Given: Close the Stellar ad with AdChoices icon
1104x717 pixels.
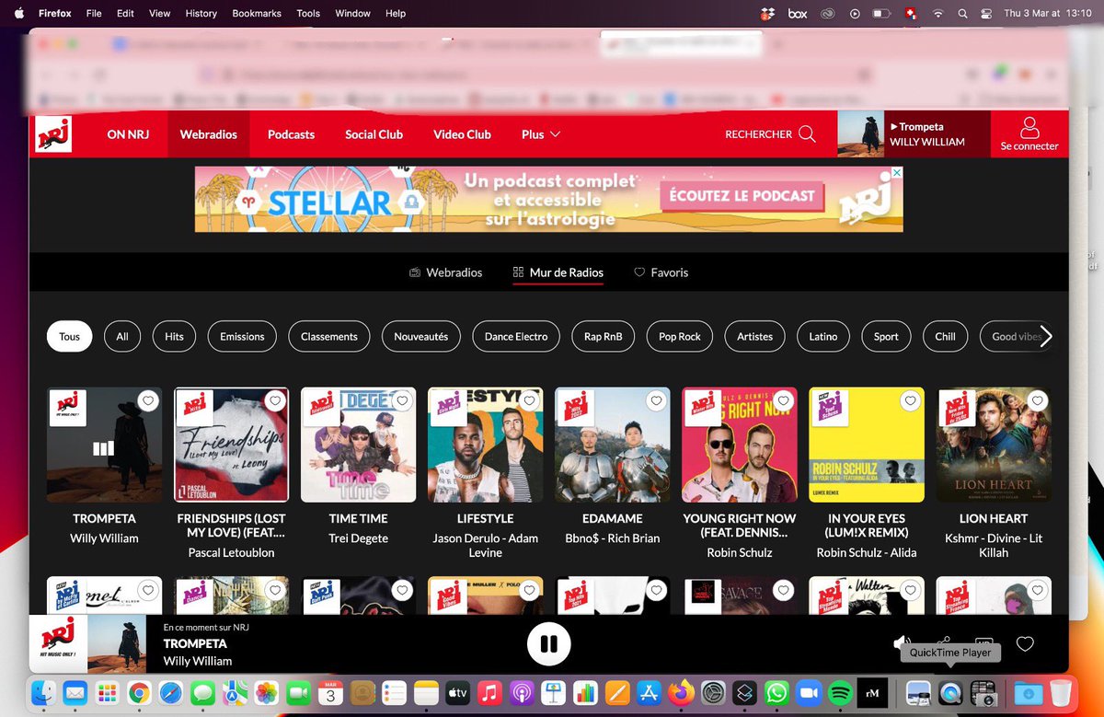Looking at the screenshot, I should click(x=897, y=173).
